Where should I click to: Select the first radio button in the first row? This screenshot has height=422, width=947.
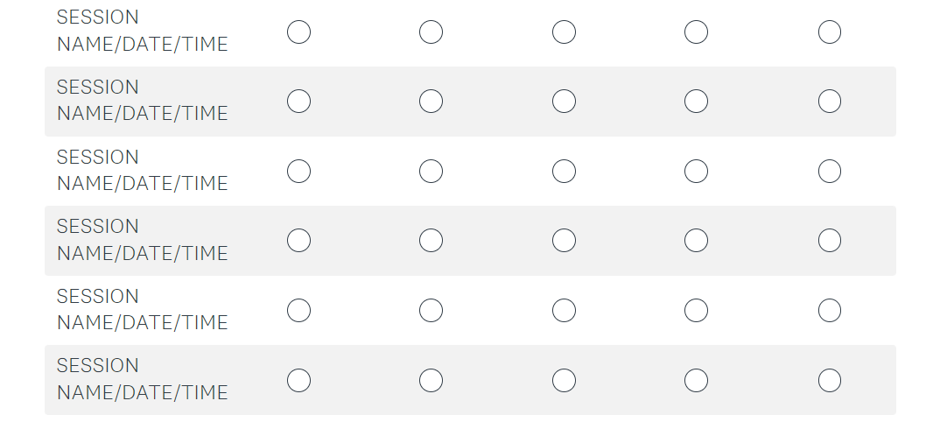298,32
